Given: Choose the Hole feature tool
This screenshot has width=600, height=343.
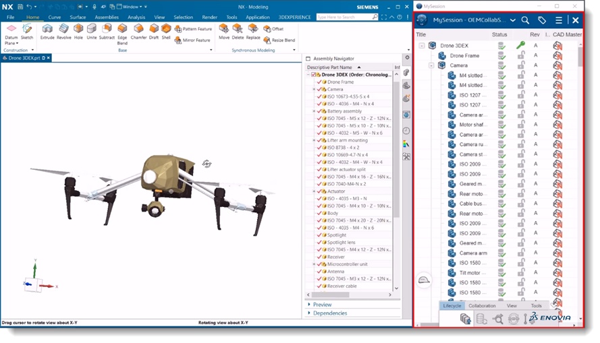Looking at the screenshot, I should [x=78, y=32].
